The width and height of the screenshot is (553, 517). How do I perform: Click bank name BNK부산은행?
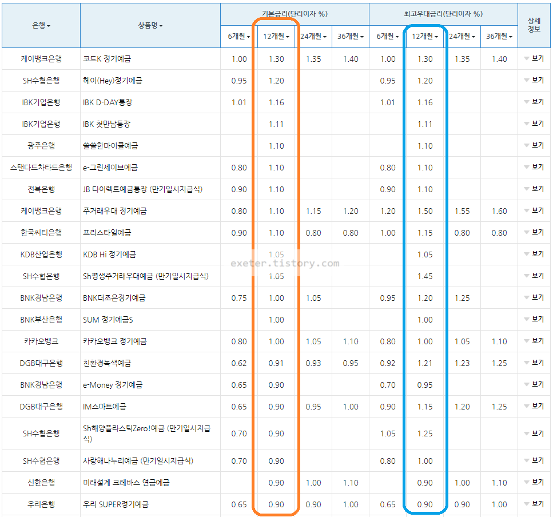(x=41, y=320)
